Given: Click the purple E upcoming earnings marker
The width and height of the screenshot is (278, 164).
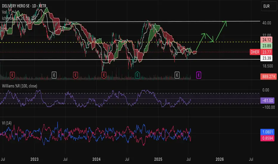Looking at the screenshot, I should coord(199,75).
